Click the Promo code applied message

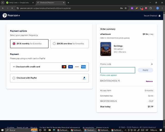coord(108,75)
